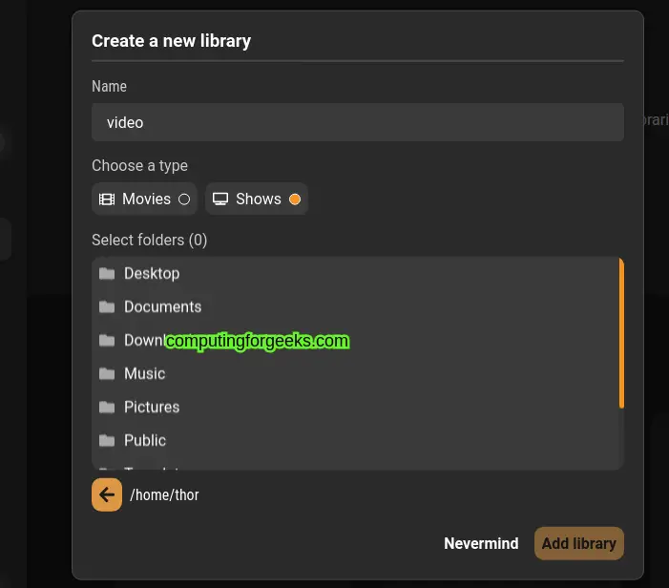Click the Name field containing video
Image resolution: width=669 pixels, height=588 pixels.
point(358,122)
